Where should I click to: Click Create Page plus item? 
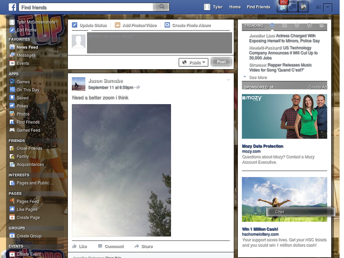coord(28,218)
